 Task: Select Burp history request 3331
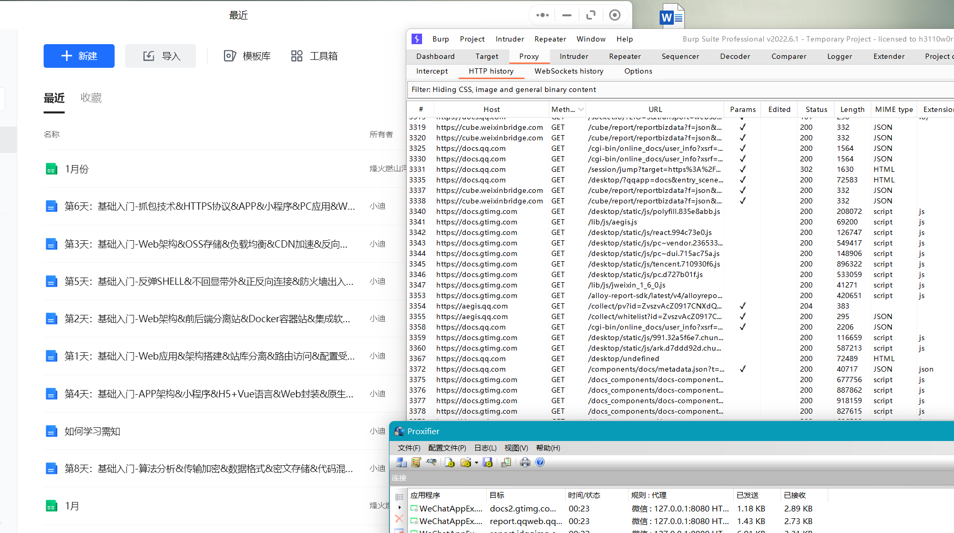pyautogui.click(x=680, y=169)
